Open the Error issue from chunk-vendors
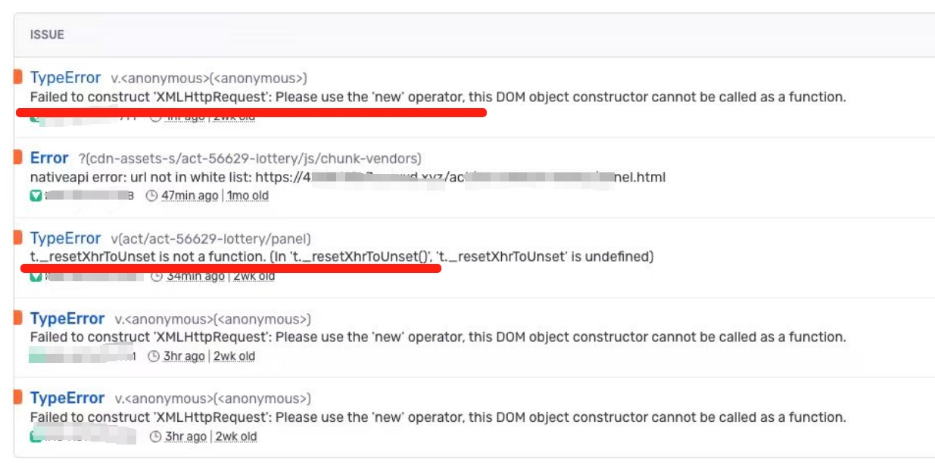Image resolution: width=935 pixels, height=471 pixels. coord(49,158)
